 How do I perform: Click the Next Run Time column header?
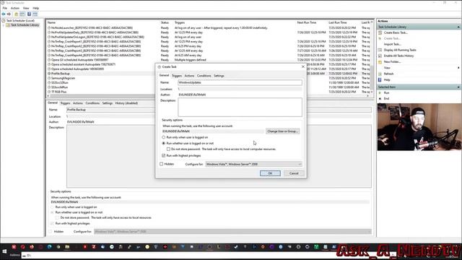(307, 22)
